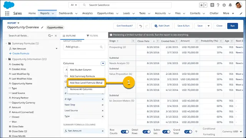The width and height of the screenshot is (246, 138).
Task: Open the global actions plus icon
Action: tap(212, 5)
